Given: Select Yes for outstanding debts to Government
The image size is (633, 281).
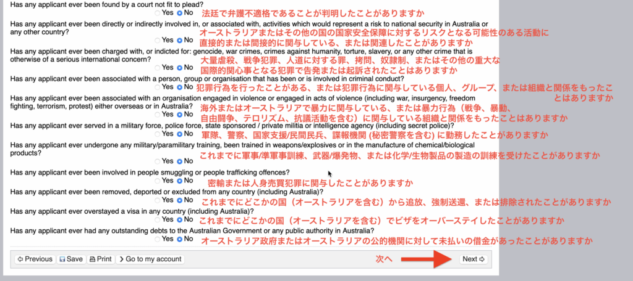Looking at the screenshot, I should pos(157,238).
